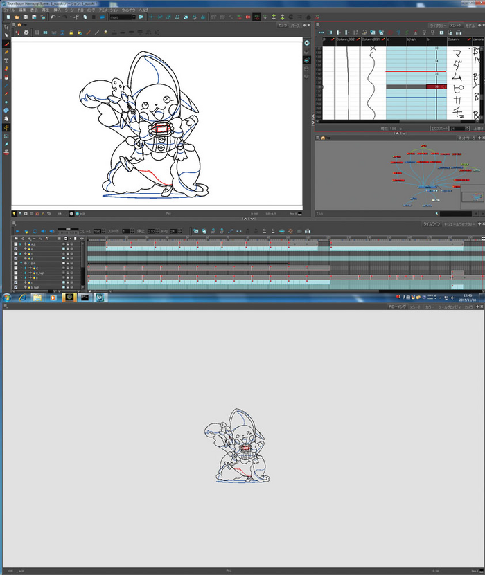The image size is (485, 575).
Task: Disable the layer d checkbox
Action: [x=15, y=259]
